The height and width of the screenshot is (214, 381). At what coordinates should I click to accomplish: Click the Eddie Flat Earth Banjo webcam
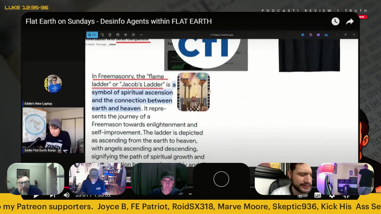53,130
